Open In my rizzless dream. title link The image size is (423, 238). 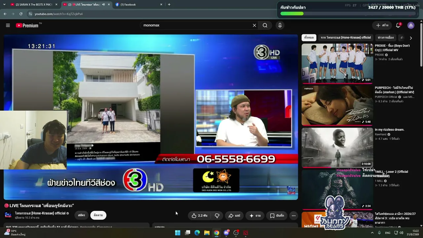[x=389, y=130]
